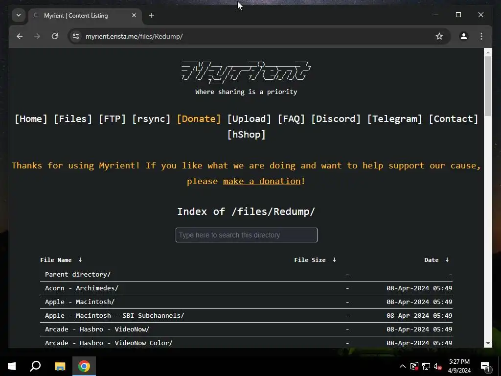Open the tab search dropdown

pyautogui.click(x=19, y=15)
